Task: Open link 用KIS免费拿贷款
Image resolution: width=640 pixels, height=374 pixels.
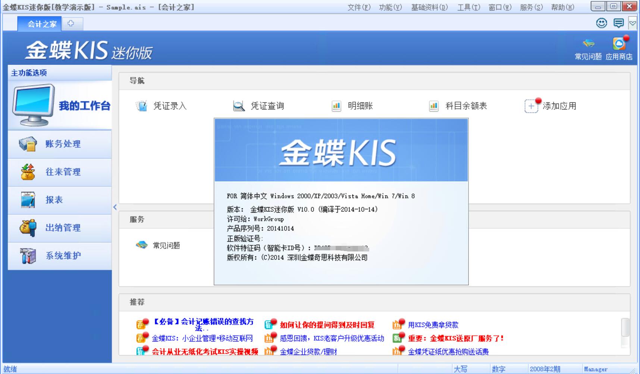Action: click(433, 325)
